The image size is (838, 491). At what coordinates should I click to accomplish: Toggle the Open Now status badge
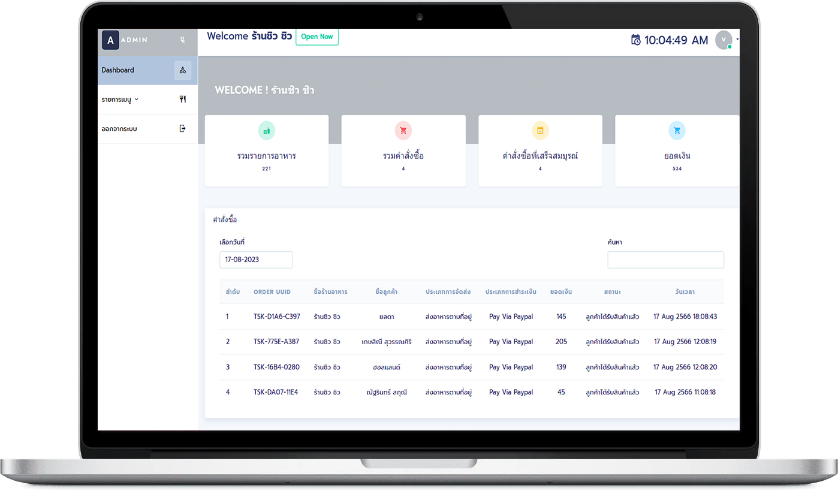tap(317, 37)
